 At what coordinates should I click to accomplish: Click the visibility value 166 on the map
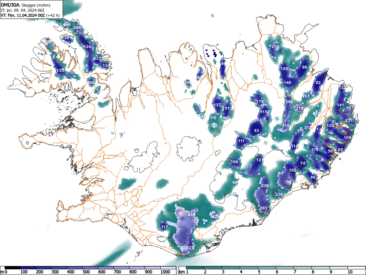pyautogui.click(x=234, y=162)
